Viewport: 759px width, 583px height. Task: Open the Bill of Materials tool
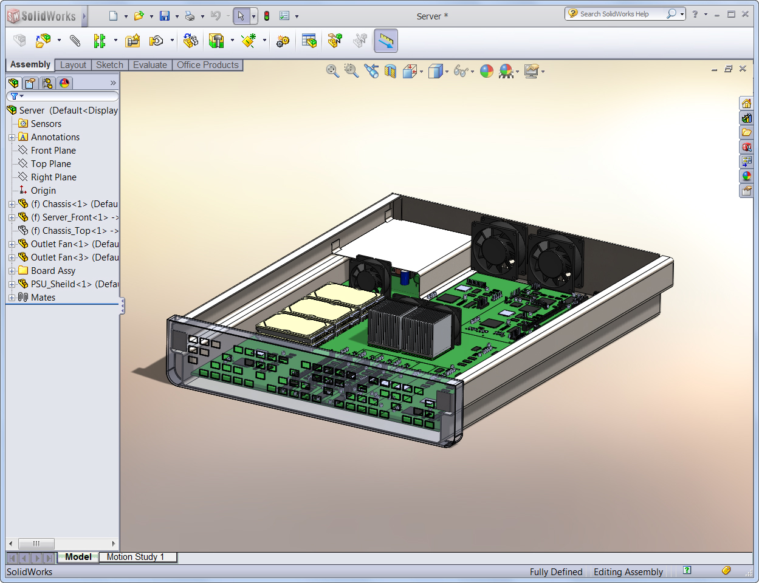coord(309,41)
